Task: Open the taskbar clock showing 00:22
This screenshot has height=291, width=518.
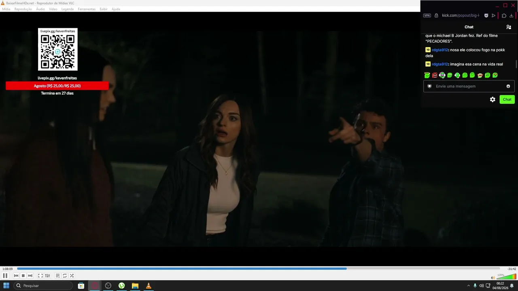Action: [x=500, y=286]
